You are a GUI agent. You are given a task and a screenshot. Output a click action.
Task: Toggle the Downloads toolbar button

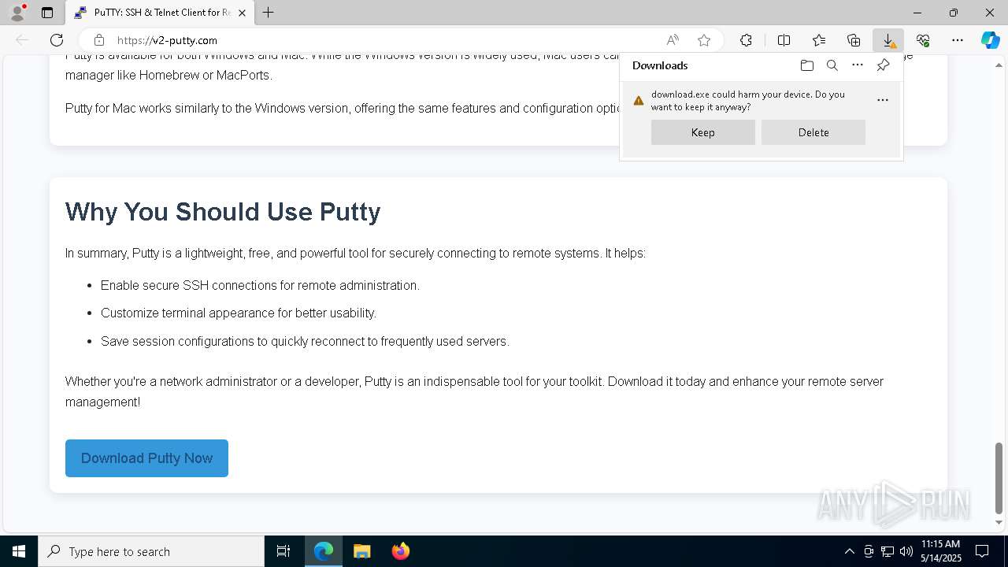point(888,40)
